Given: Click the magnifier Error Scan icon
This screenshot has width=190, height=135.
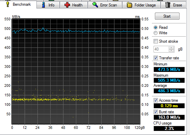Looking at the screenshot, I should [95, 5].
